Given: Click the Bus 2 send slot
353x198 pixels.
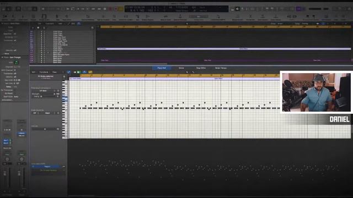Looking at the screenshot, I should click(6, 143).
